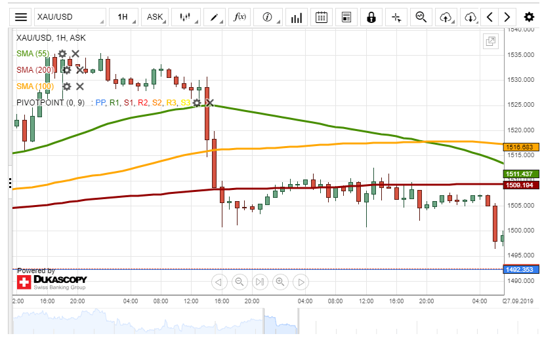Toggle the chart lock icon
This screenshot has height=338, width=542.
(371, 17)
